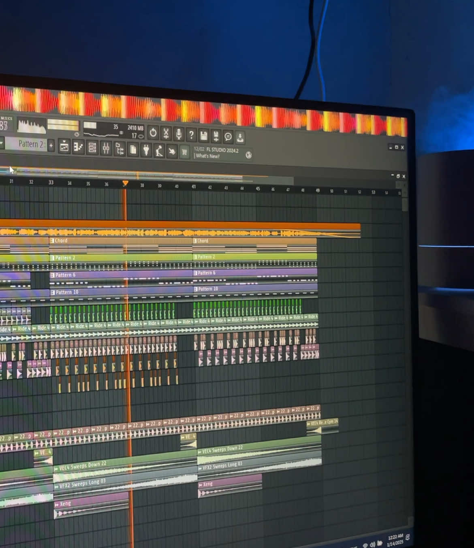
Task: Click the playlist vertical scrollbar on the right edge
Action: pyautogui.click(x=405, y=205)
